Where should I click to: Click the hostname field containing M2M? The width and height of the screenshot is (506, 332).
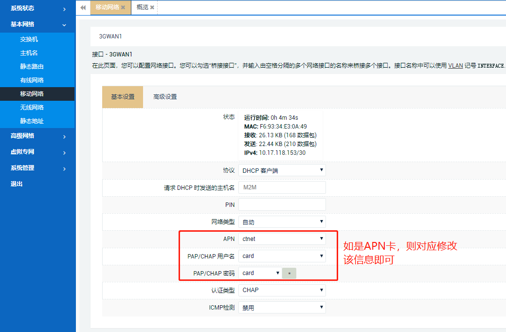tap(282, 187)
